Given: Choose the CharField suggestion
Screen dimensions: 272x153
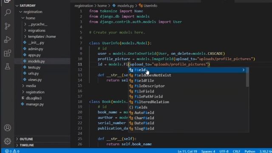Looking at the screenshot, I should [187, 118].
